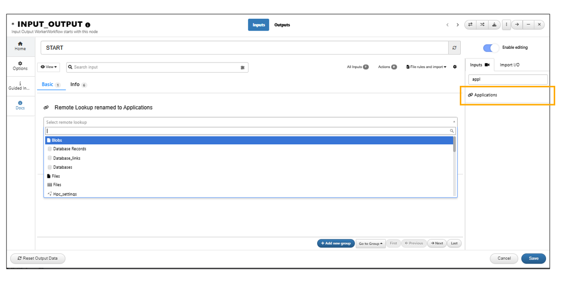575x287 pixels.
Task: Toggle the Enable editing switch
Action: point(491,48)
